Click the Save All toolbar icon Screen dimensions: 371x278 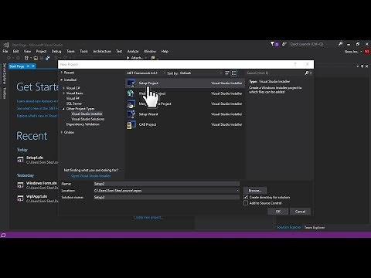(47, 58)
